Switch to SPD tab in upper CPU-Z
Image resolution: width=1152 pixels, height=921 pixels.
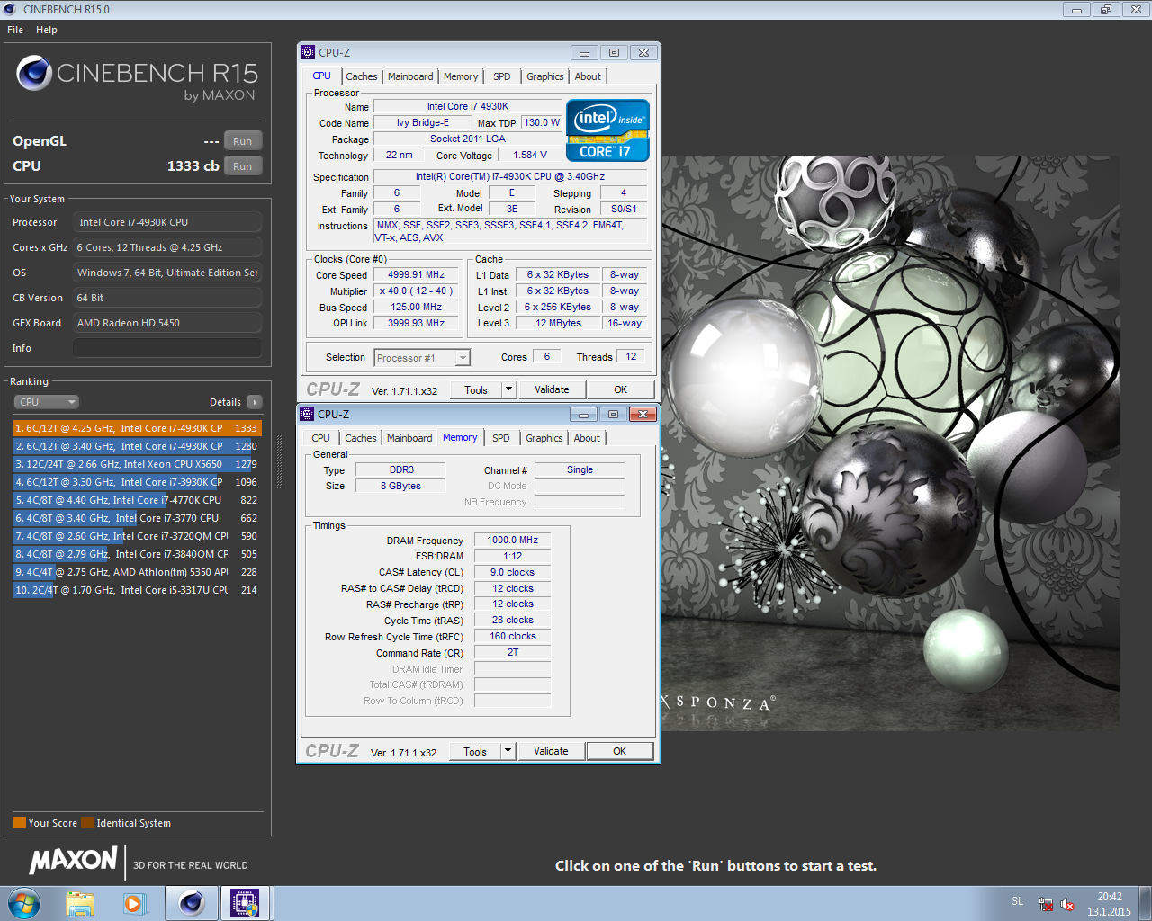pos(502,77)
